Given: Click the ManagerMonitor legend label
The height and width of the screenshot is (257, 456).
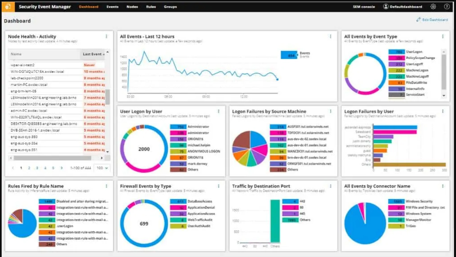Looking at the screenshot, I should [419, 220].
